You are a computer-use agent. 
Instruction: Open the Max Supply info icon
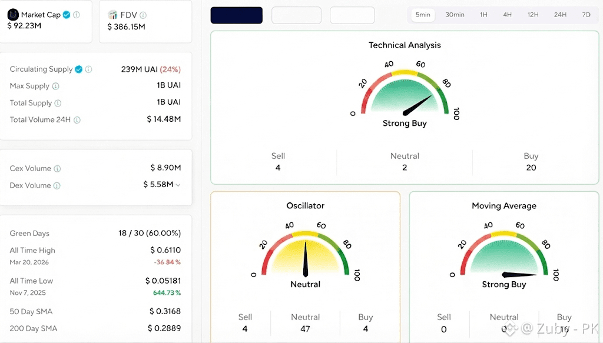click(56, 86)
